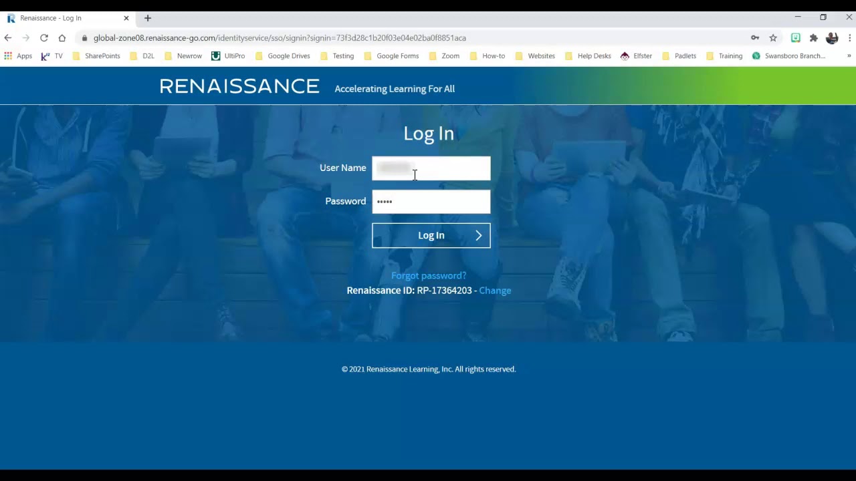Click the address bar URL
The image size is (856, 481).
pyautogui.click(x=280, y=38)
